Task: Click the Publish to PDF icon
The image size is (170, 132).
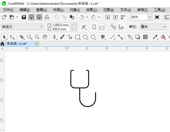Action: coord(123,17)
